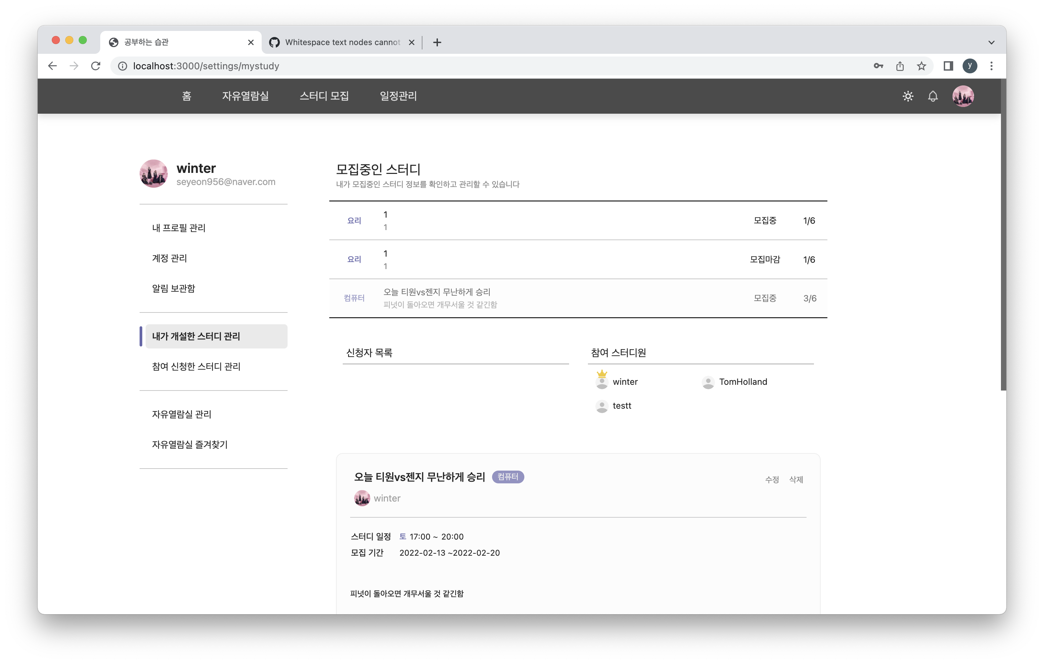Click the 컴퓨터 tag badge beside the study title
Image resolution: width=1044 pixels, height=664 pixels.
[508, 477]
